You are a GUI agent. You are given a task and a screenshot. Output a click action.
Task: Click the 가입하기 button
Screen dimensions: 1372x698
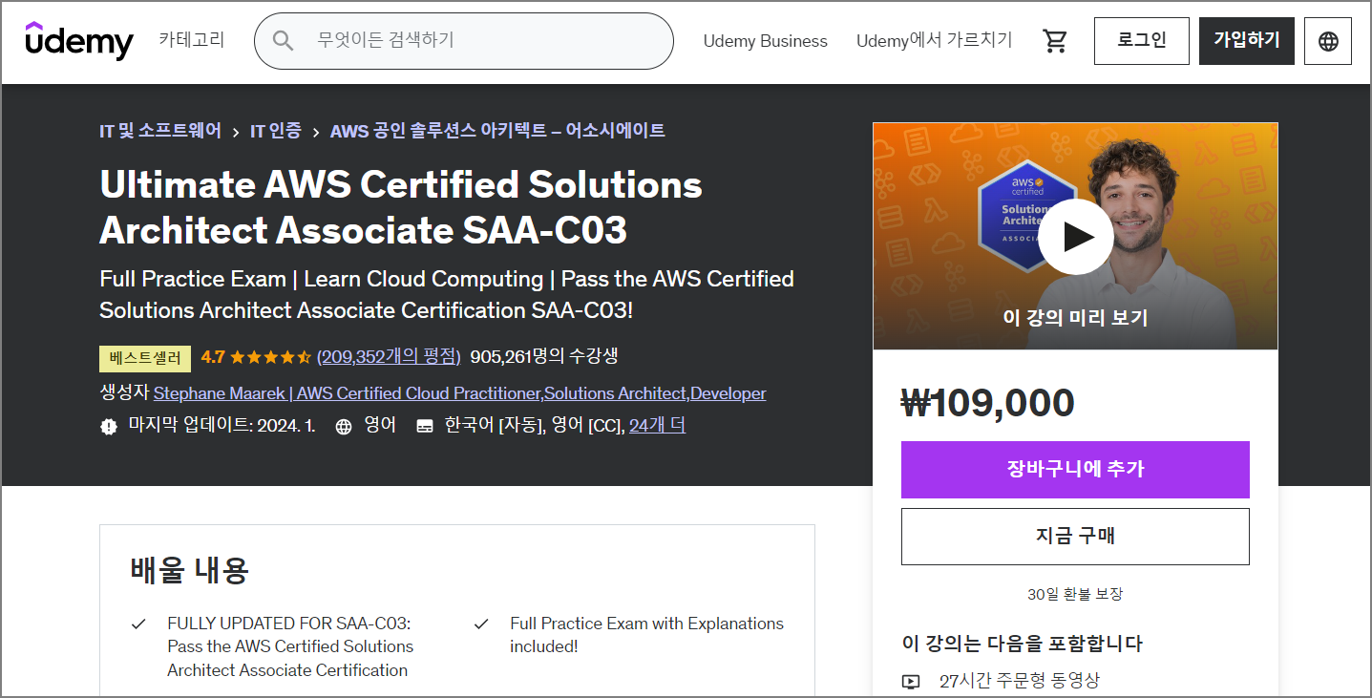click(1247, 41)
